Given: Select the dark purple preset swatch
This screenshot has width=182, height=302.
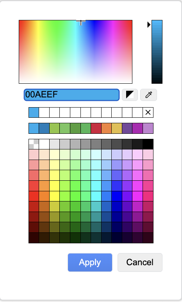Looking at the screenshot, I should tap(127, 128).
